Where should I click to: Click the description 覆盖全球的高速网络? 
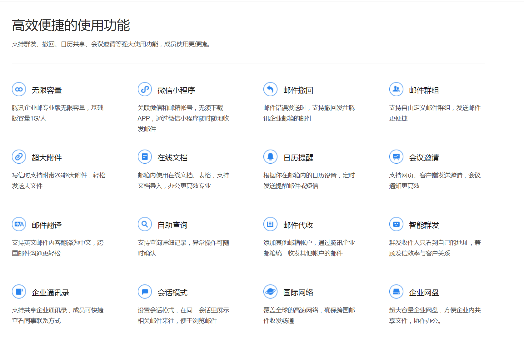point(309,315)
